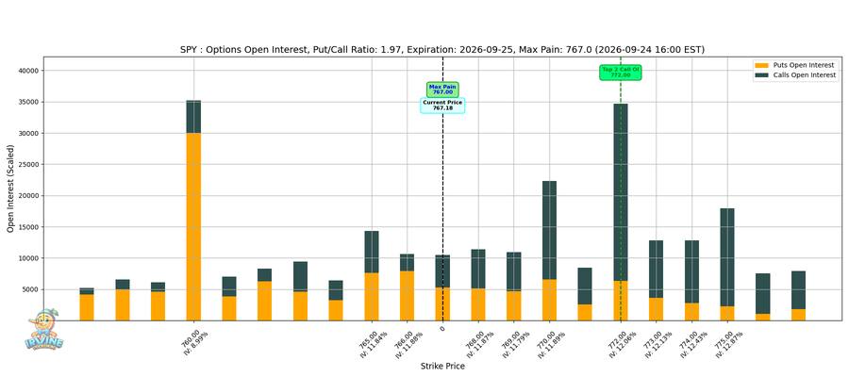849x377 pixels.
Task: Click the dark calls segment of the 774 bar
Action: click(692, 271)
